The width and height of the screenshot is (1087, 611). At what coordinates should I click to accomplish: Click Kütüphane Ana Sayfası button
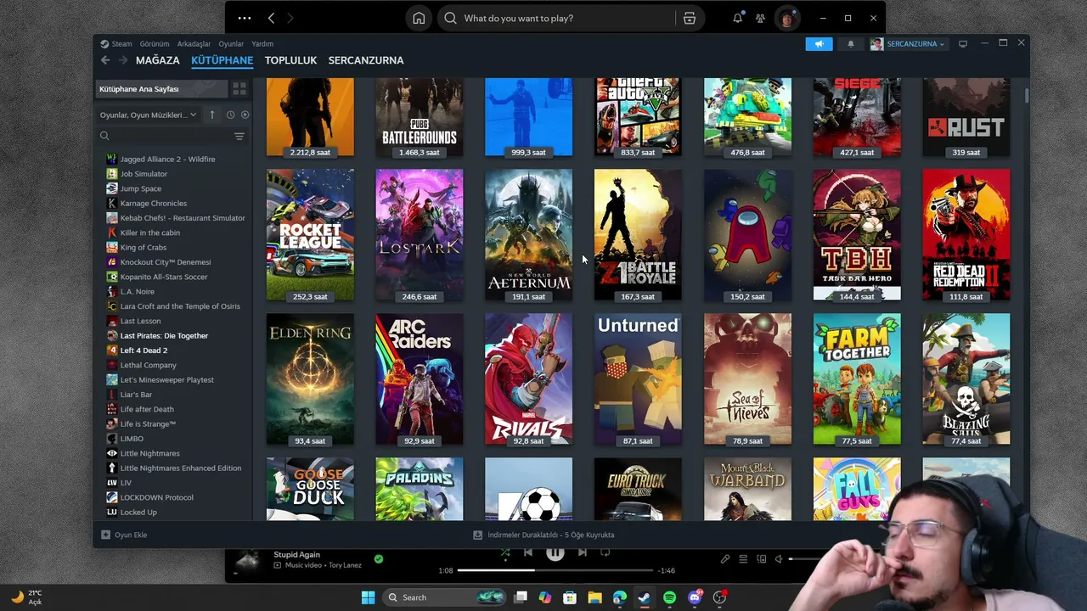click(162, 89)
